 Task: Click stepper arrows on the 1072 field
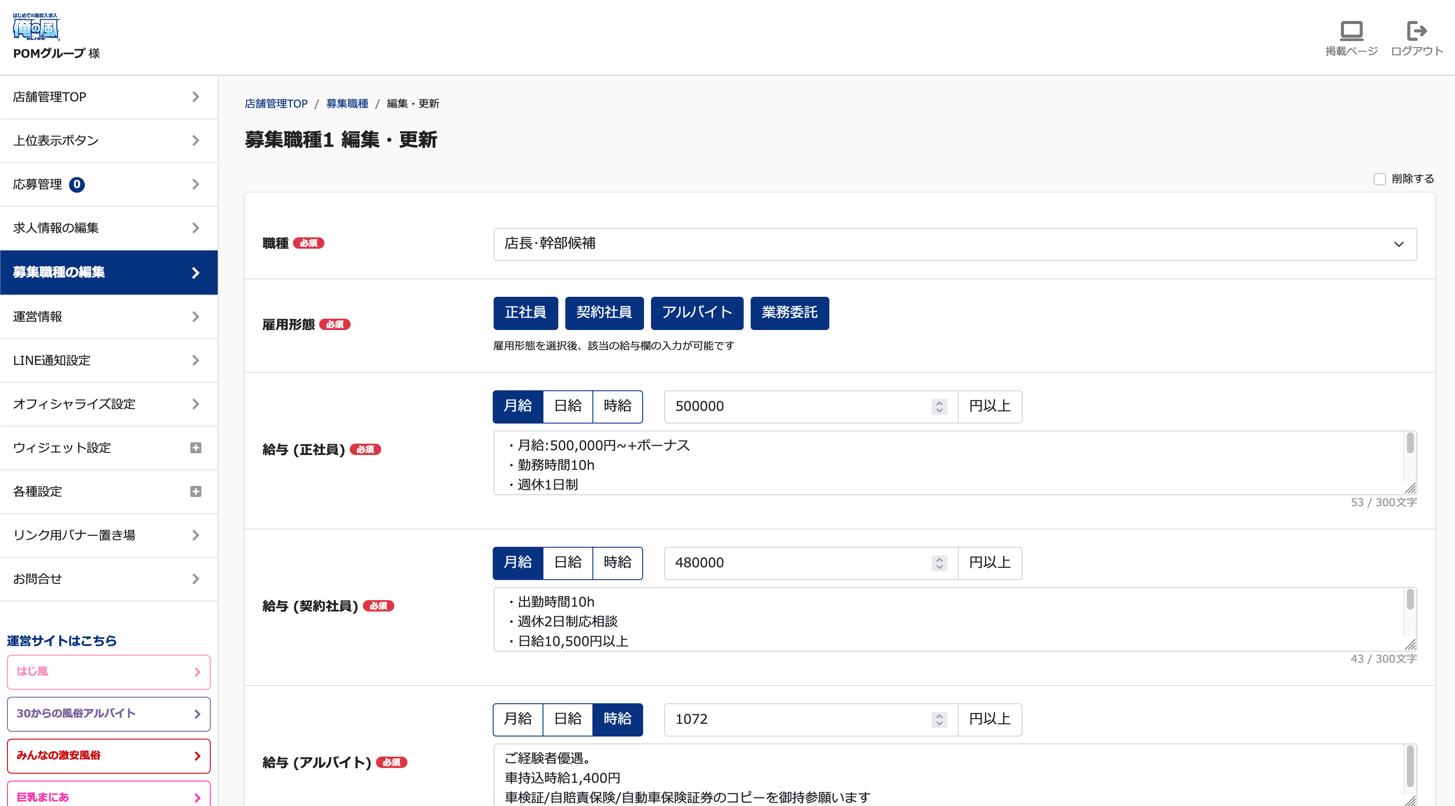click(x=939, y=719)
